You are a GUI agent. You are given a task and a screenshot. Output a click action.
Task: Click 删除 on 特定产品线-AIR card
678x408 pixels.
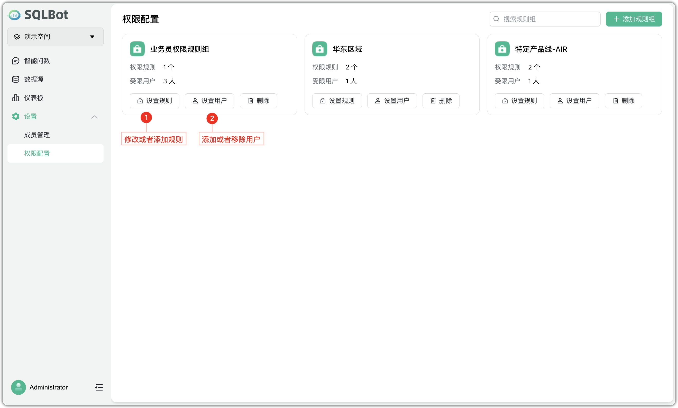pyautogui.click(x=623, y=101)
